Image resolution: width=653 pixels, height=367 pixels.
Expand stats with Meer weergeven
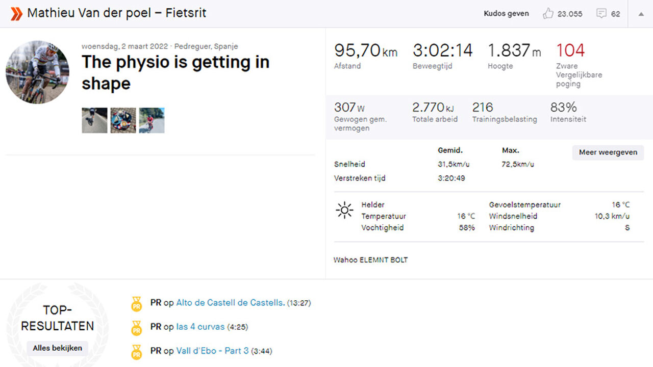608,152
